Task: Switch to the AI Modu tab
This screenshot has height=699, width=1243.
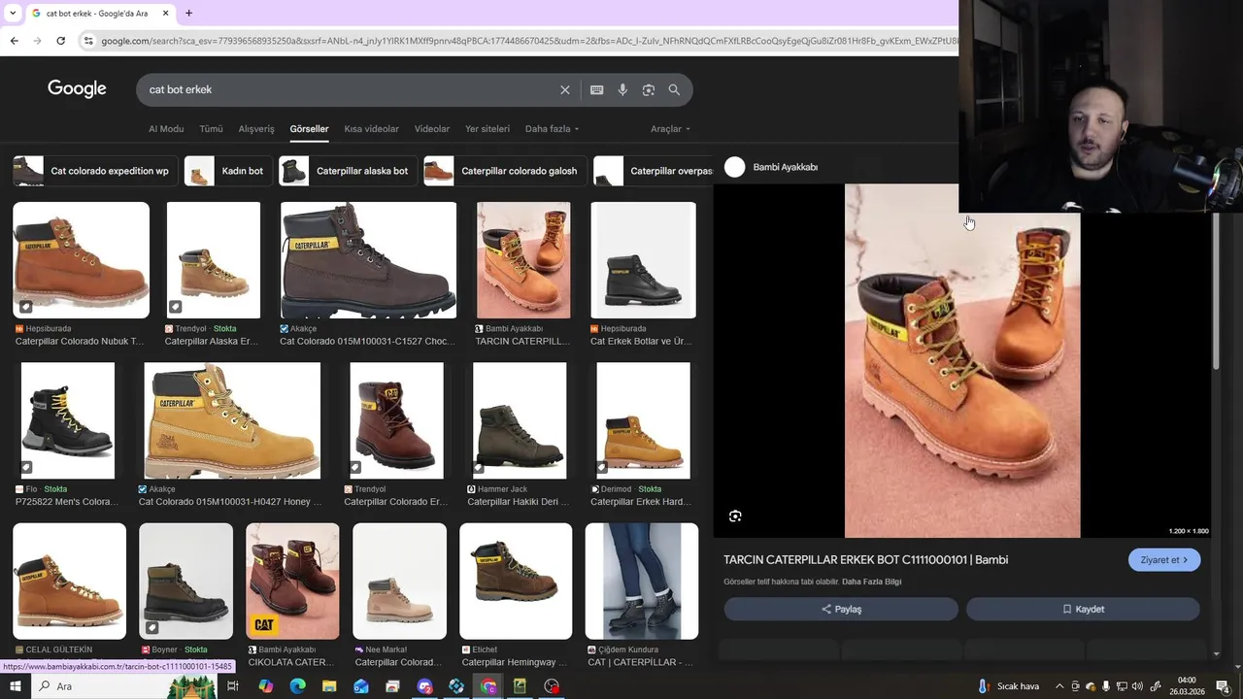Action: (x=166, y=129)
